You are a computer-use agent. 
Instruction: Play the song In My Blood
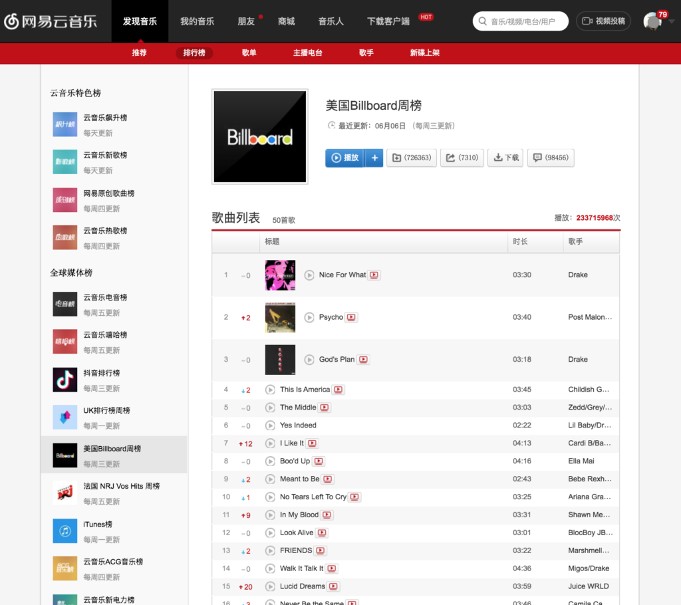(270, 515)
